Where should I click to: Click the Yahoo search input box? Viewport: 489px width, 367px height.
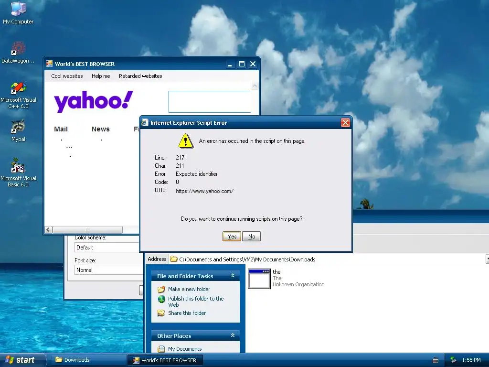[210, 102]
